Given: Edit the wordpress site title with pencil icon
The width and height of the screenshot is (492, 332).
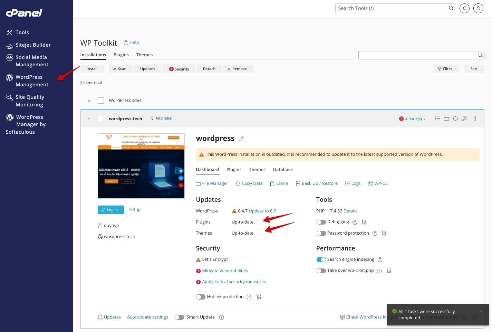Looking at the screenshot, I should [241, 139].
